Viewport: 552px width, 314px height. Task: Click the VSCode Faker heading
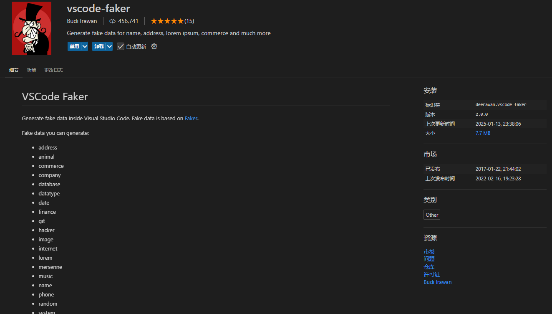55,96
